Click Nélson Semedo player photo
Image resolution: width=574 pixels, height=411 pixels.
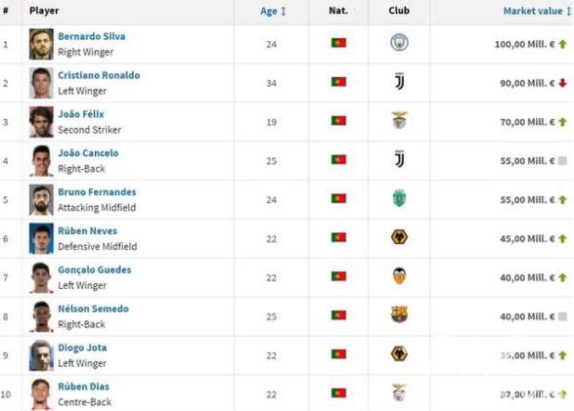coord(41,316)
